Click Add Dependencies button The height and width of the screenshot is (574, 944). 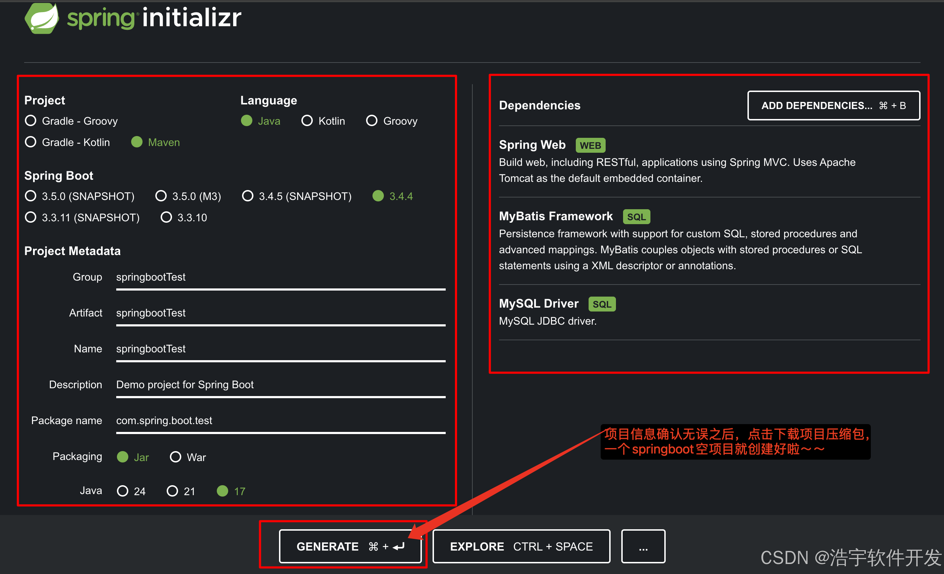point(833,105)
